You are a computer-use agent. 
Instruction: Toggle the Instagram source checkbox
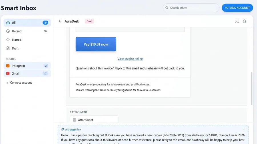coord(8,66)
